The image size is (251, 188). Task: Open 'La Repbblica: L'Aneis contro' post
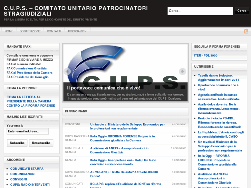[221, 135]
